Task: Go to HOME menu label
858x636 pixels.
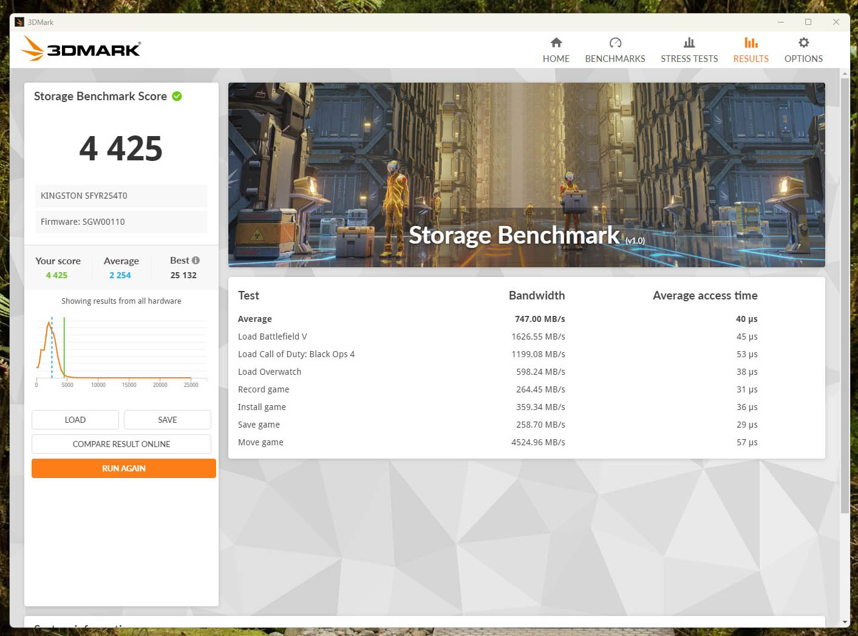Action: click(x=556, y=59)
